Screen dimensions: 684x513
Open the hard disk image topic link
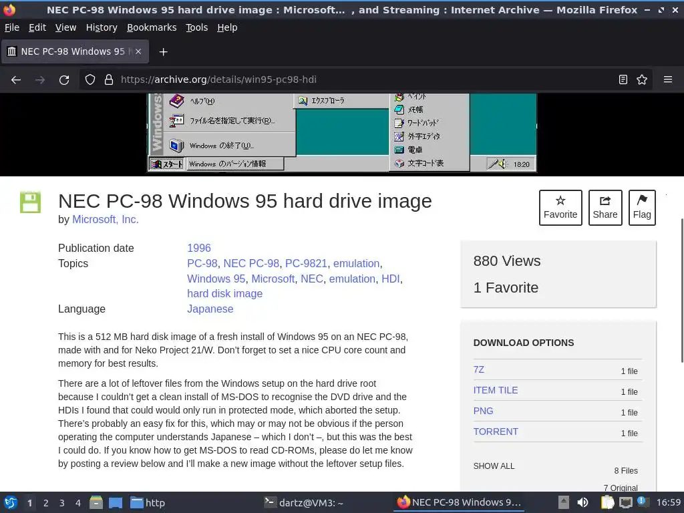click(224, 294)
